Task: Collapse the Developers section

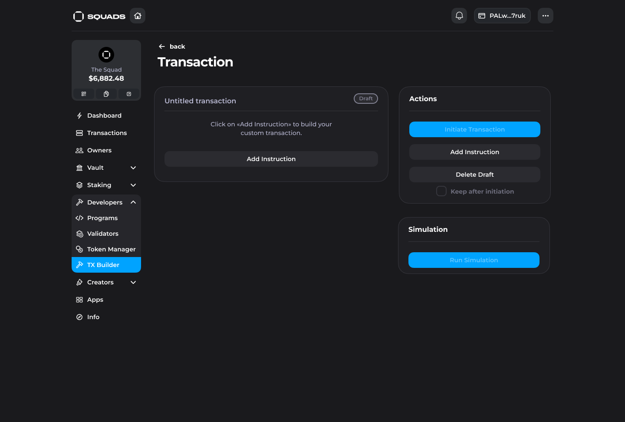Action: coord(133,202)
